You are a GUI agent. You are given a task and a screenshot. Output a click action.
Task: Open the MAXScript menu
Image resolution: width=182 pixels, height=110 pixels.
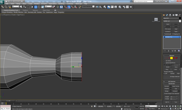pos(79,4)
